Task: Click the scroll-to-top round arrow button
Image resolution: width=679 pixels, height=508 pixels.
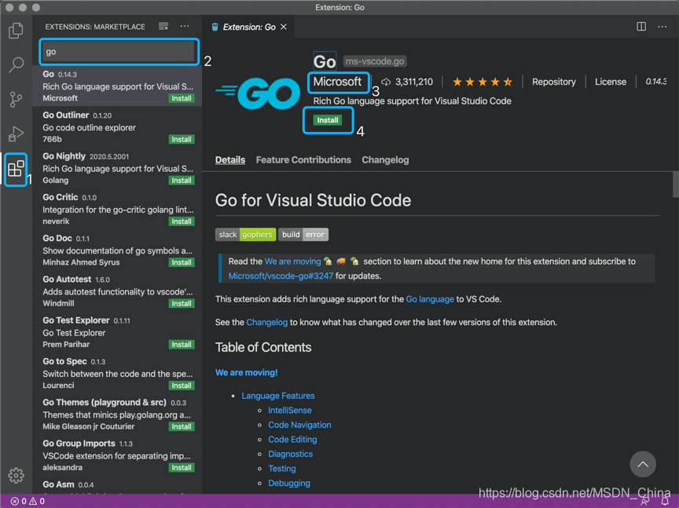Action: (x=643, y=464)
